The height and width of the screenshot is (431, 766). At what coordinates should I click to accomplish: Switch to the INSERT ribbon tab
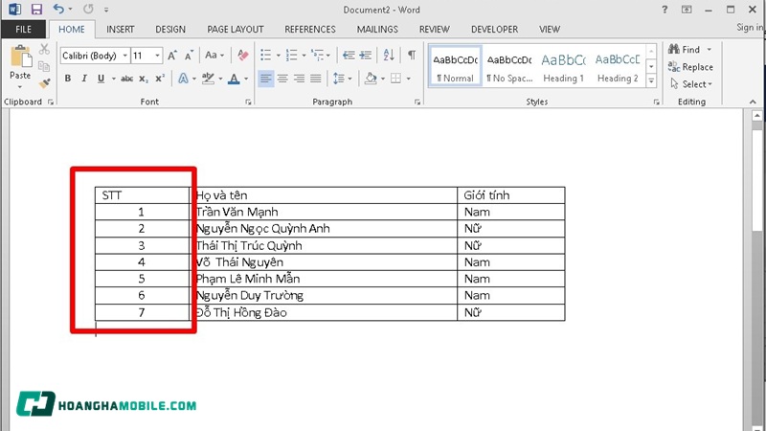click(121, 30)
